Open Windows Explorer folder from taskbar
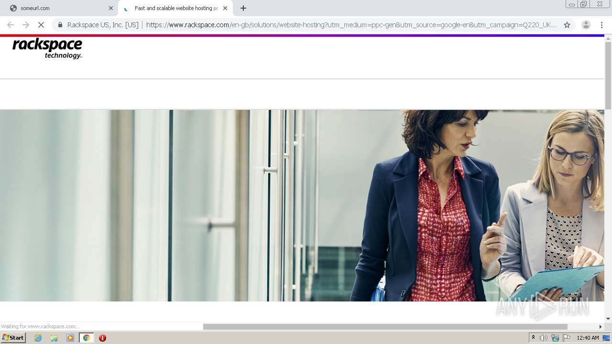Screen dimensions: 612x344 click(54, 338)
